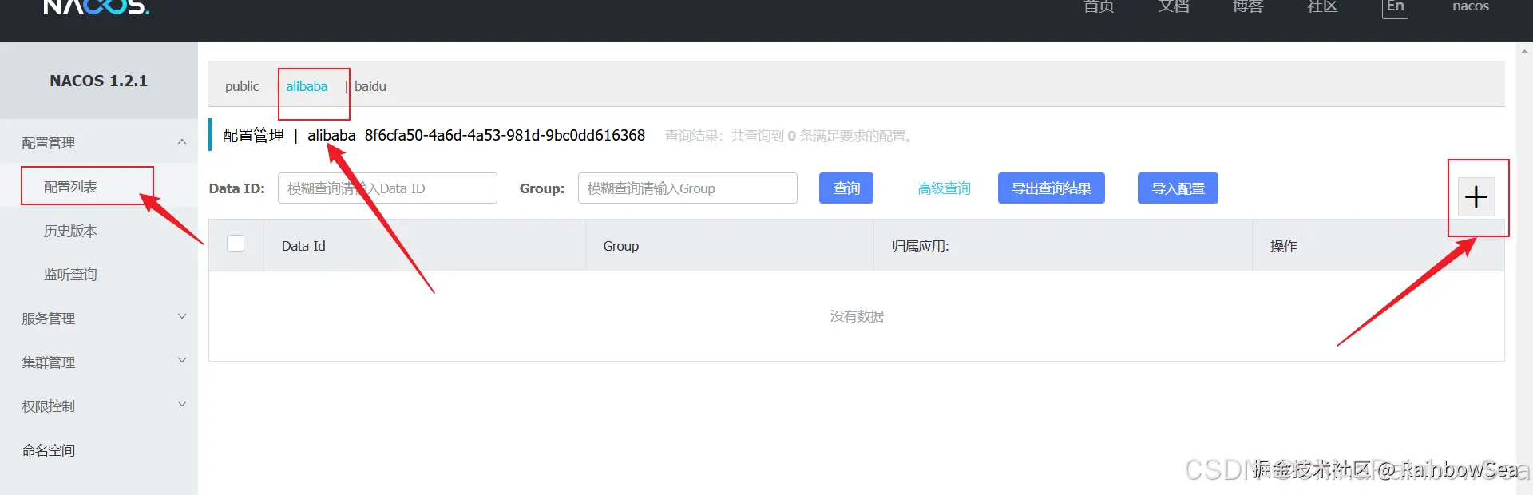Open 社区 in the top navigation
The width and height of the screenshot is (1533, 495).
tap(1322, 6)
